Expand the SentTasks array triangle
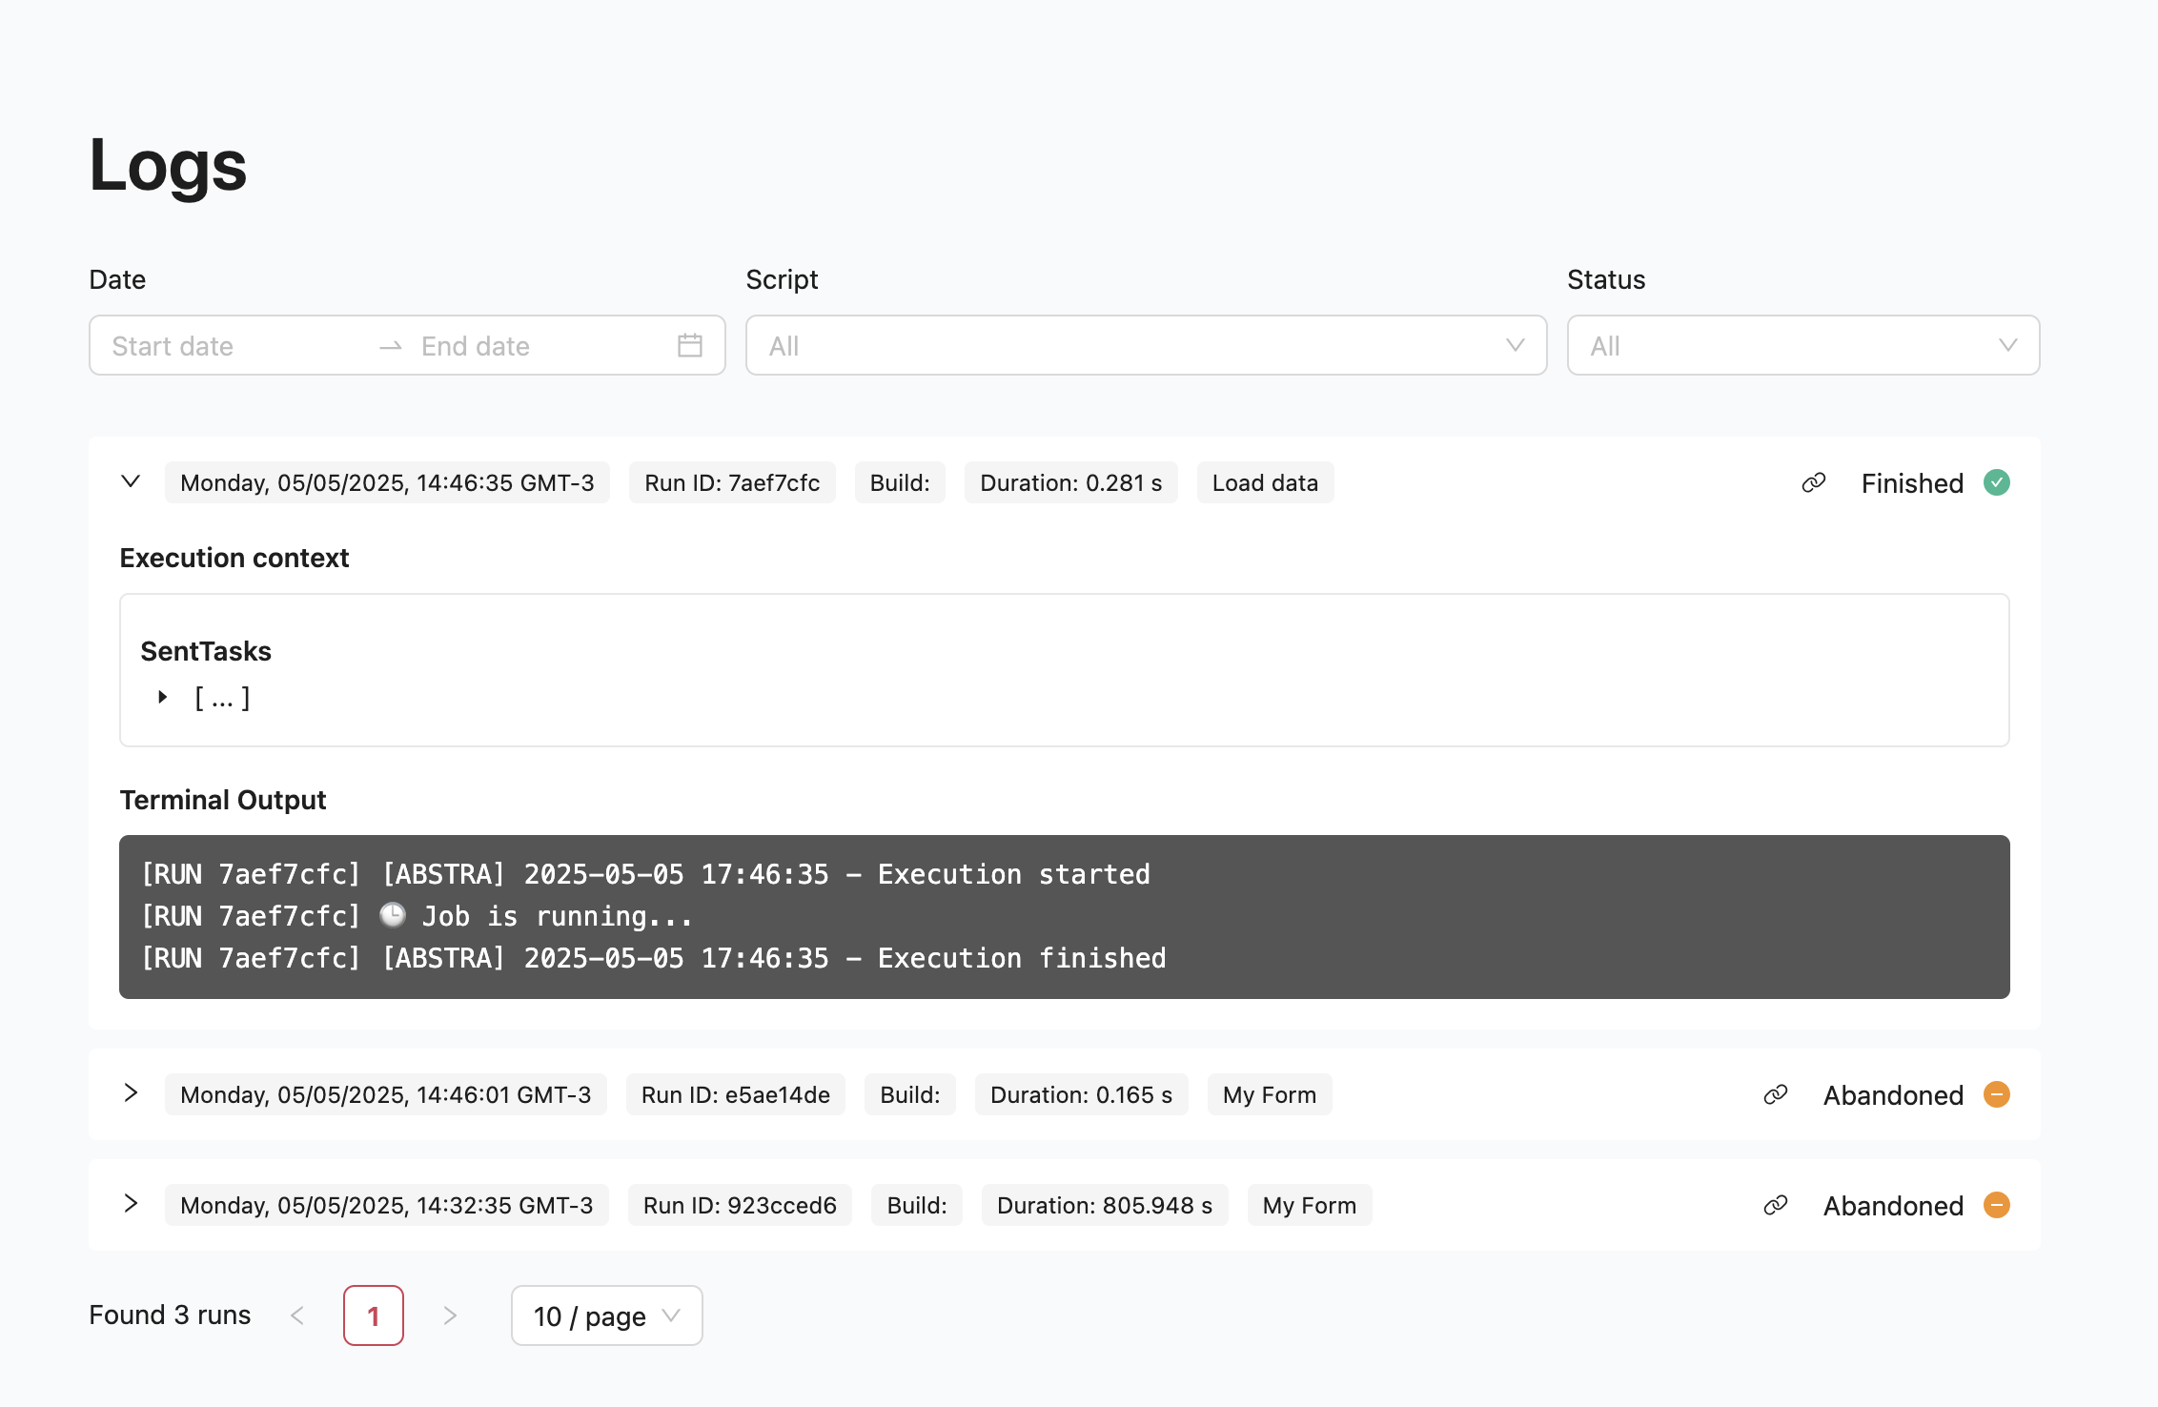The height and width of the screenshot is (1407, 2158). pos(163,698)
